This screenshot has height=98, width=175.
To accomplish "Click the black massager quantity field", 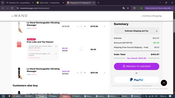I will click(81, 73).
